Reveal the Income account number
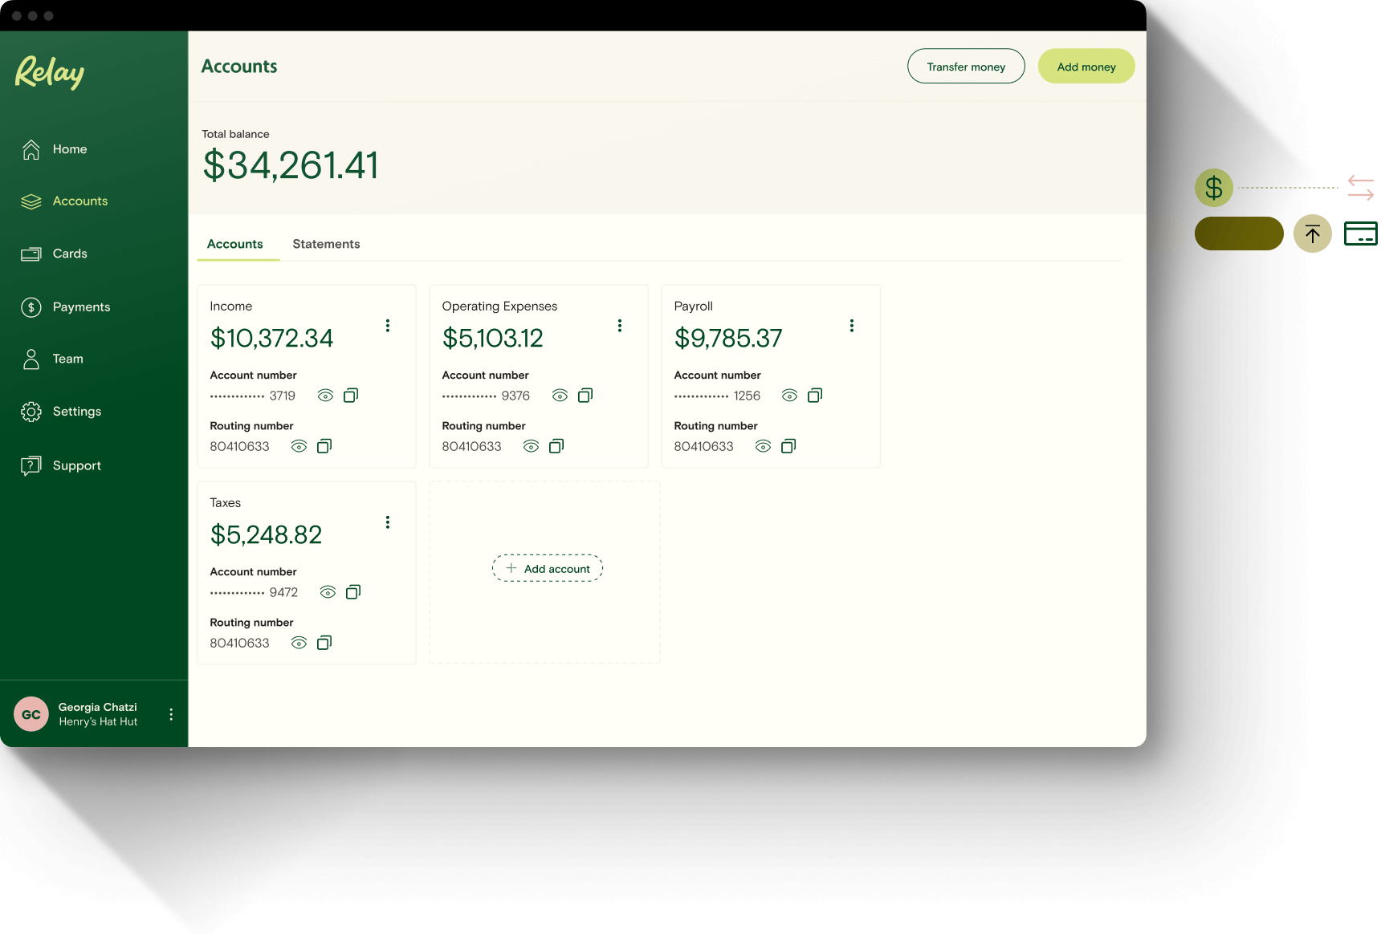 [x=325, y=395]
